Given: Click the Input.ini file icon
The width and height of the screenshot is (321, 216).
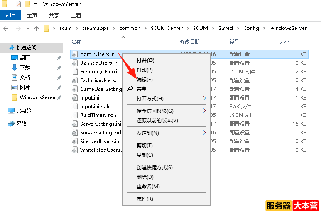Looking at the screenshot, I should coord(75,98).
